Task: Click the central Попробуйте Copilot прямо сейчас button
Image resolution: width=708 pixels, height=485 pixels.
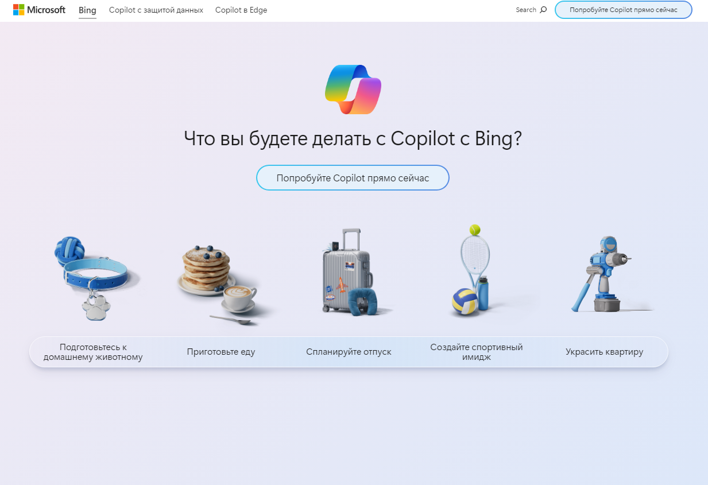Action: click(353, 178)
